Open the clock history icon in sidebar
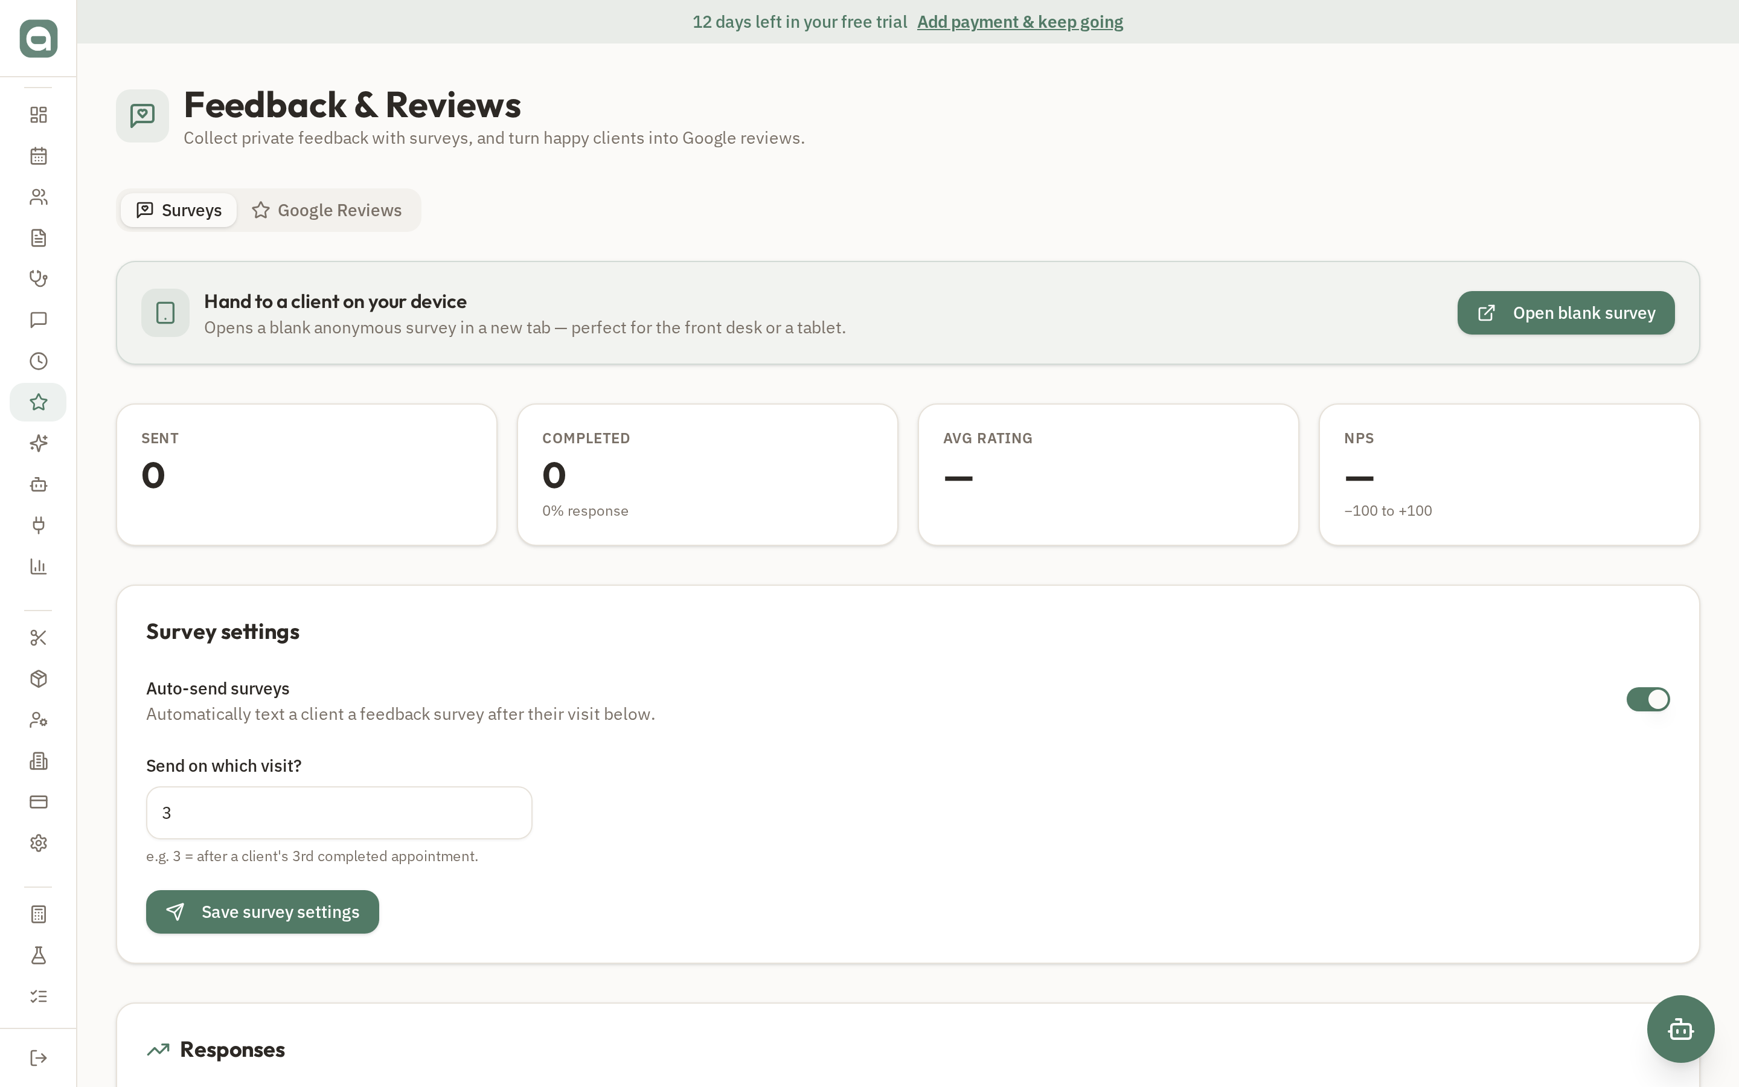The image size is (1739, 1087). (x=38, y=361)
